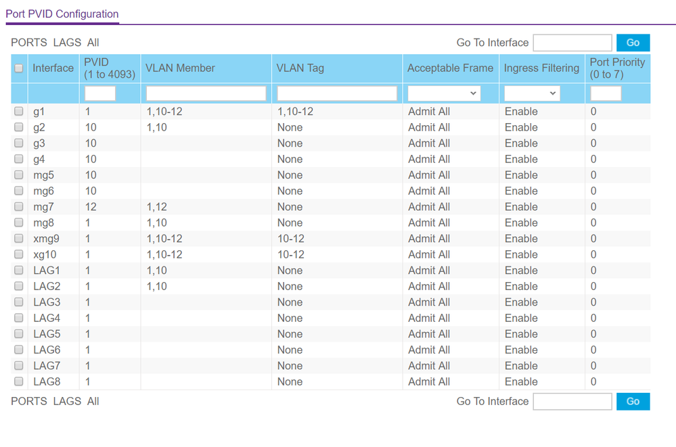
Task: Toggle the select-all checkbox in the header
Action: [x=18, y=68]
